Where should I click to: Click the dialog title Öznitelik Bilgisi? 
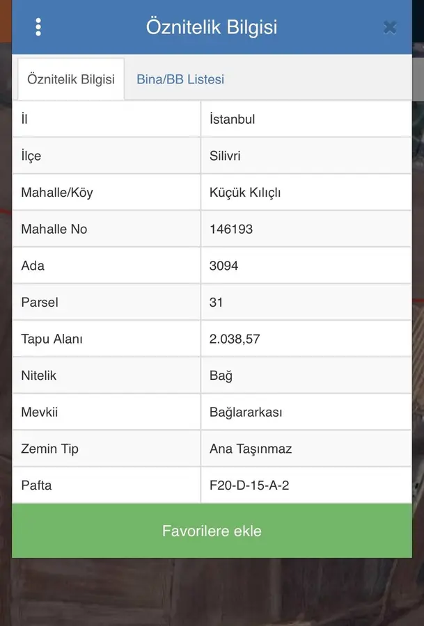212,27
